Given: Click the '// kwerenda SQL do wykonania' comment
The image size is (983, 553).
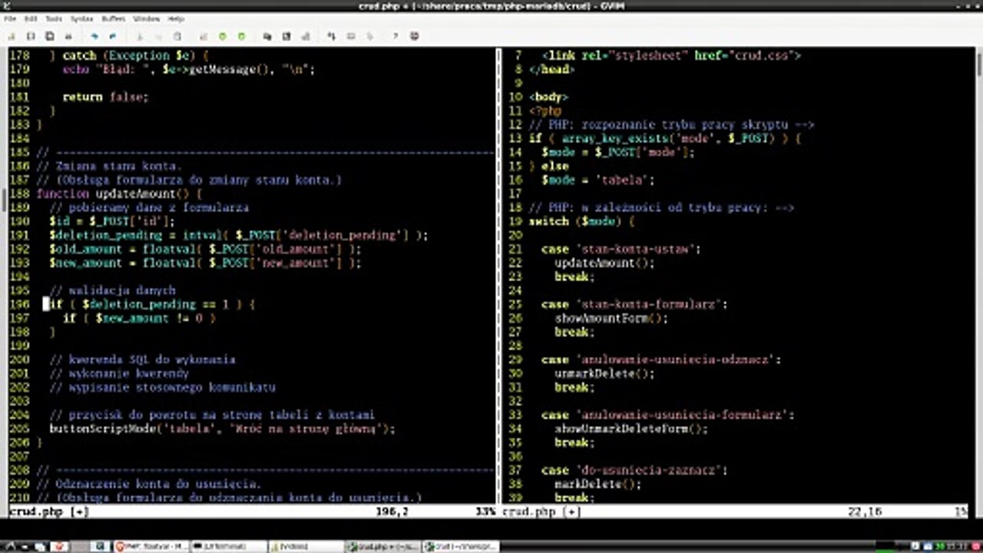Looking at the screenshot, I should (142, 359).
